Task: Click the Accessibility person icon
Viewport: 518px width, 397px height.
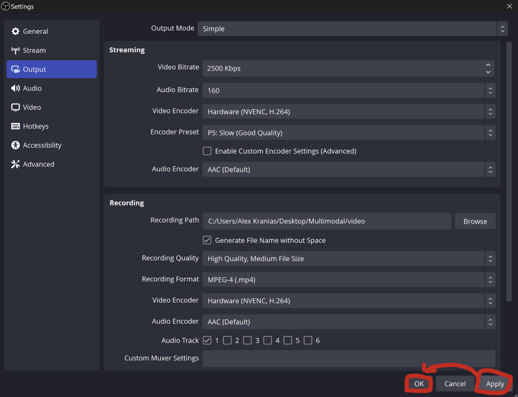Action: 16,145
